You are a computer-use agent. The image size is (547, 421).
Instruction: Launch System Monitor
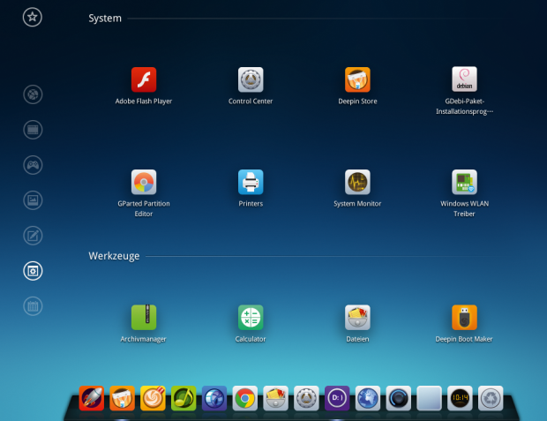(357, 182)
